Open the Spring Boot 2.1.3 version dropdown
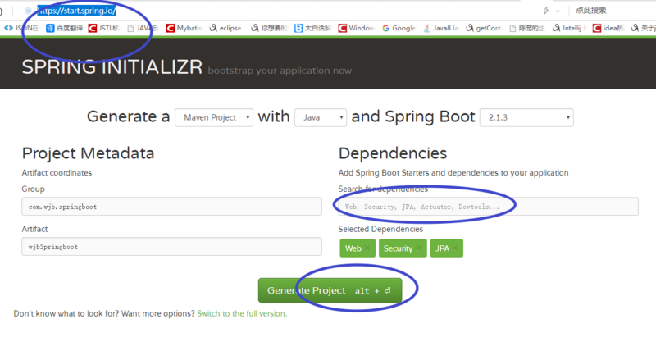The height and width of the screenshot is (351, 656). [x=526, y=117]
